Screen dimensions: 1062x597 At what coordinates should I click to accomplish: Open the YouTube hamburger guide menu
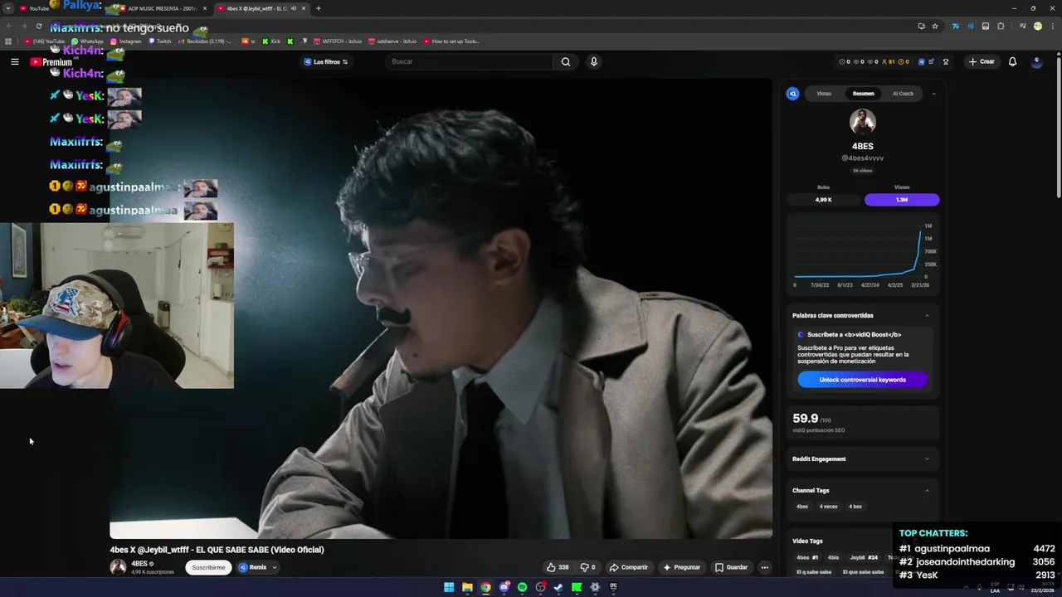pos(14,61)
